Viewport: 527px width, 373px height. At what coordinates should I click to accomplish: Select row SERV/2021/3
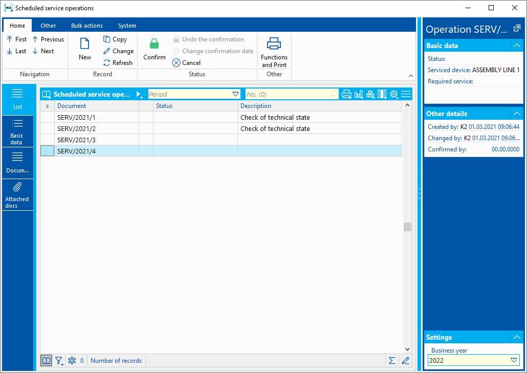[x=221, y=140]
